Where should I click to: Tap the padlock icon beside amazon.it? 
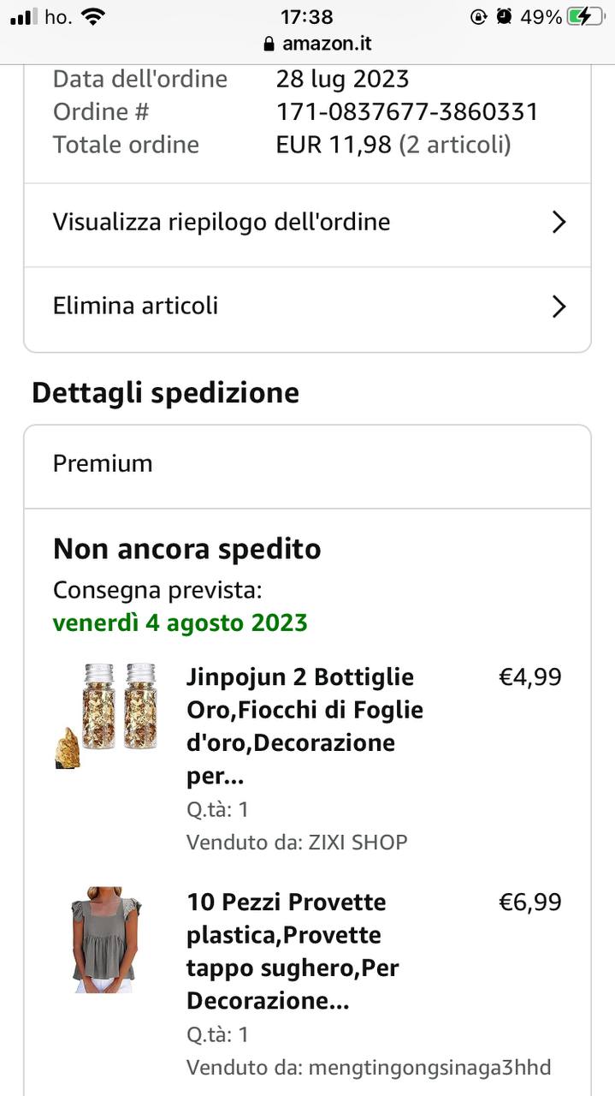[x=269, y=44]
